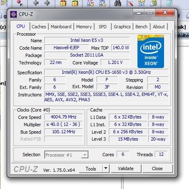
Task: Click the Level 2 value 6 x 256 KBytes
Action: click(x=128, y=132)
